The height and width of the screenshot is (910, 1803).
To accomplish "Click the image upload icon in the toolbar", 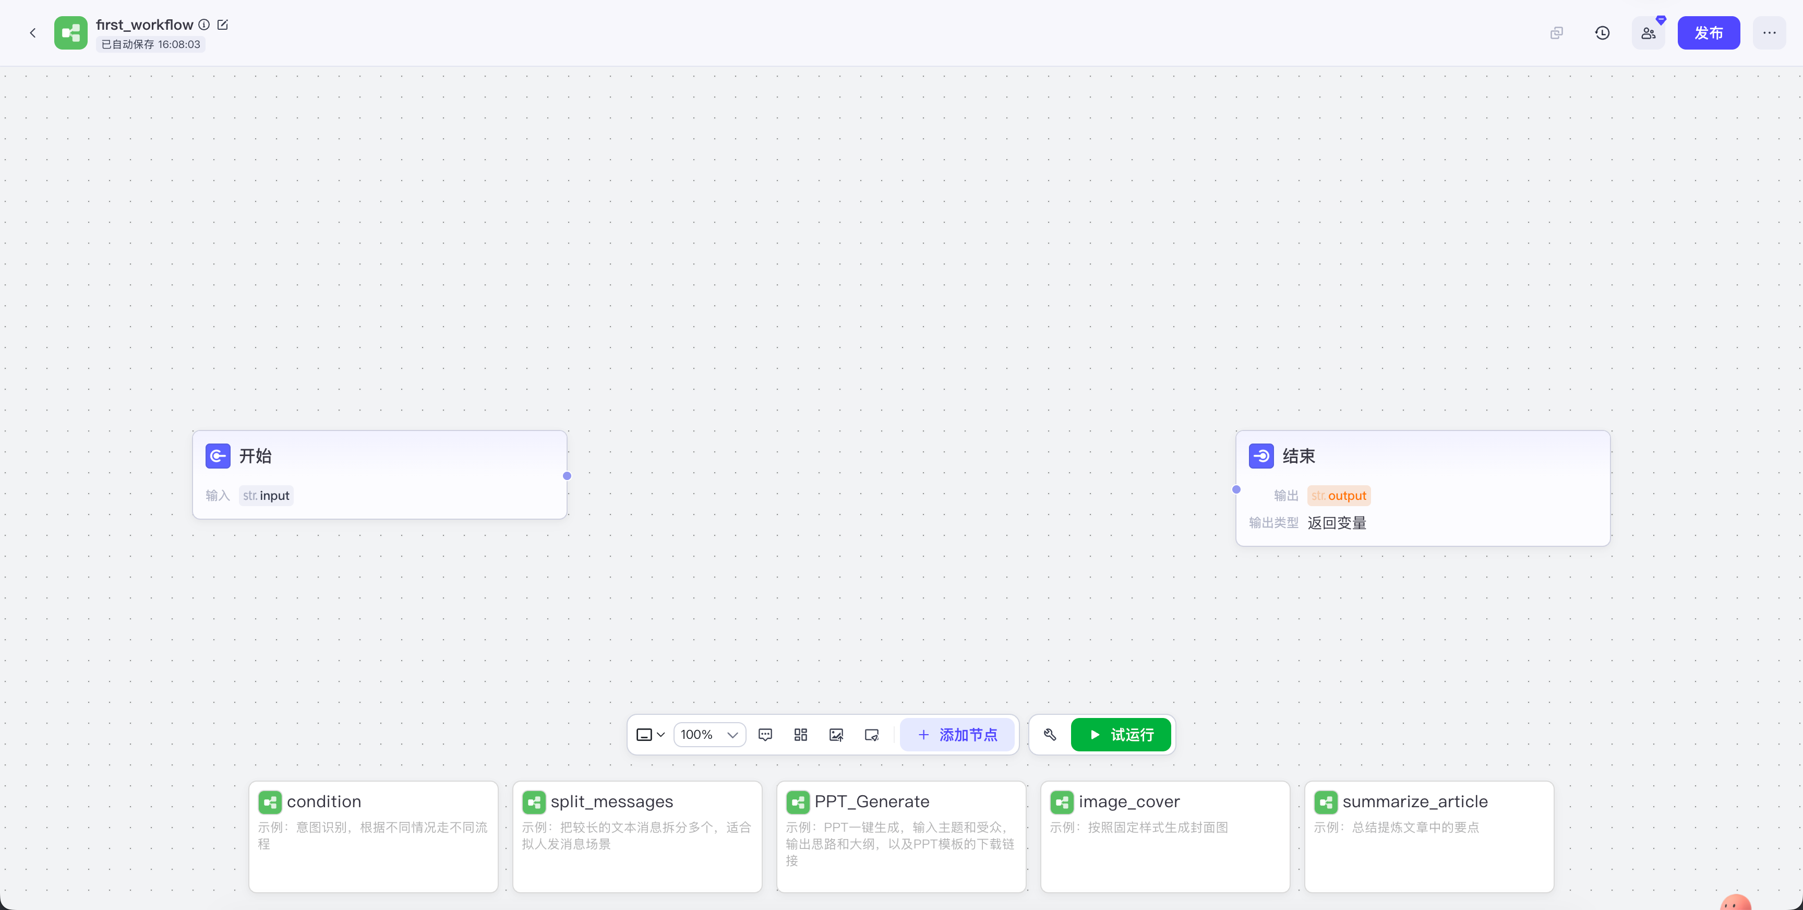I will [836, 734].
